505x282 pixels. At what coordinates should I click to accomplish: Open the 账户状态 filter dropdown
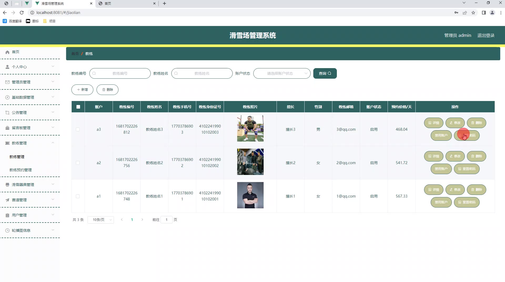point(282,73)
